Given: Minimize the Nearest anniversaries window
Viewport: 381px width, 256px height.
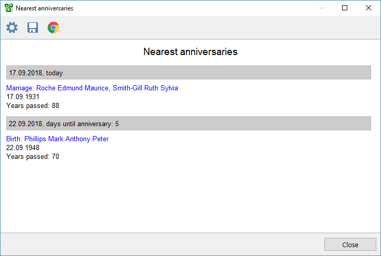Looking at the screenshot, I should point(321,8).
